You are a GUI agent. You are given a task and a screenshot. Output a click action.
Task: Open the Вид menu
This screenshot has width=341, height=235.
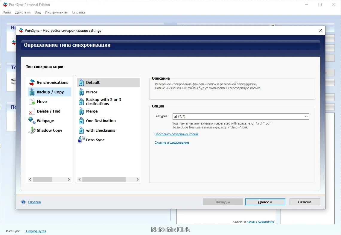pyautogui.click(x=38, y=12)
